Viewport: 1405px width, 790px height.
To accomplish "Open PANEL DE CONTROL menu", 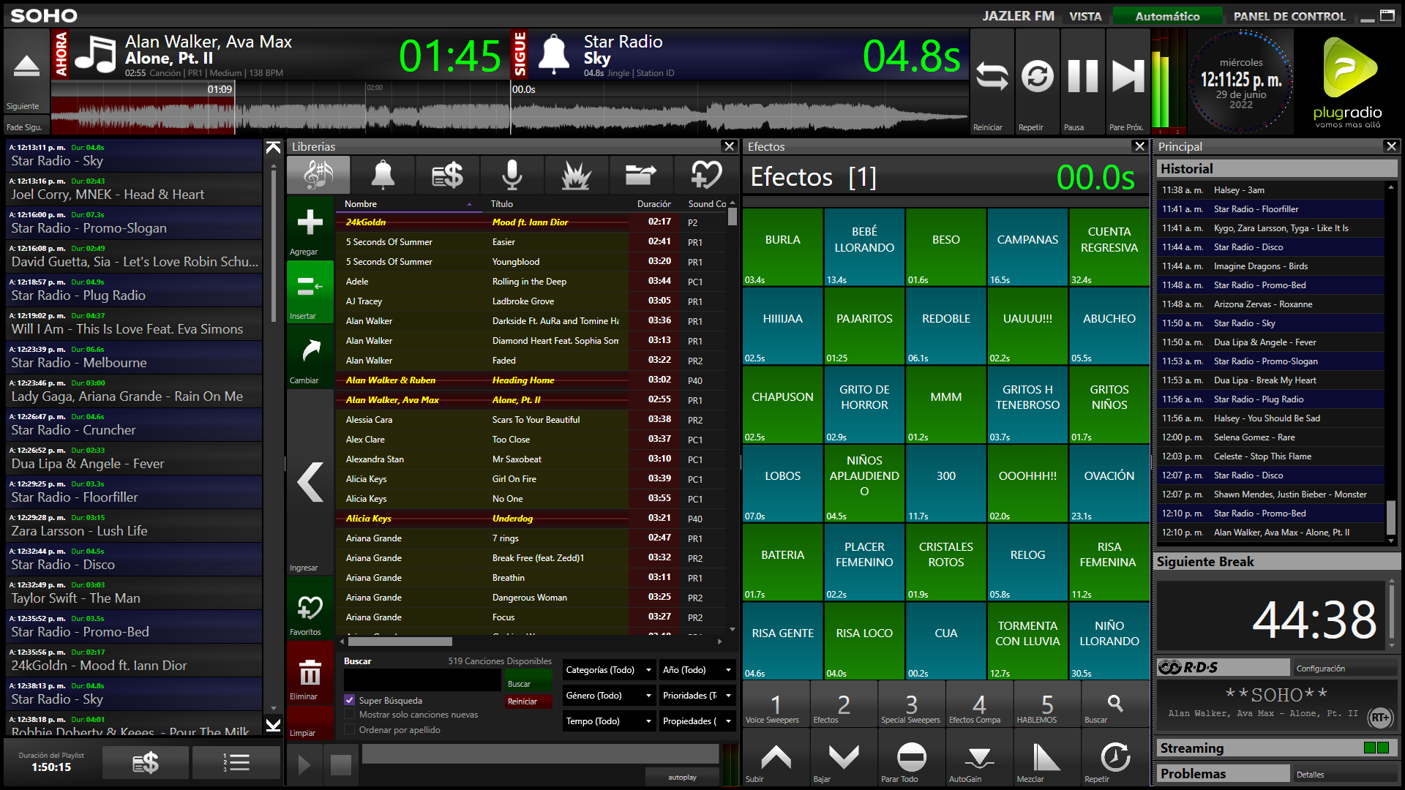I will pyautogui.click(x=1289, y=16).
